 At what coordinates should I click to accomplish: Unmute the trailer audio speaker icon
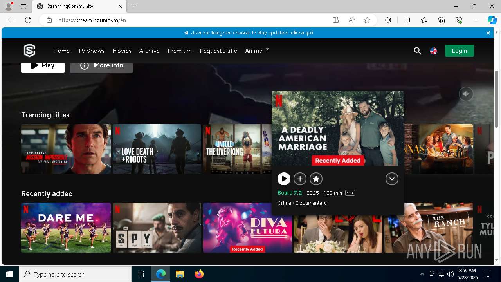tap(466, 94)
